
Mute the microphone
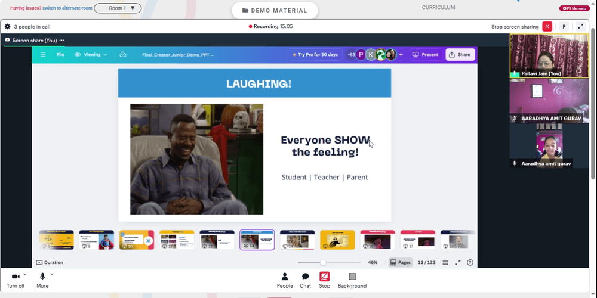click(x=42, y=281)
